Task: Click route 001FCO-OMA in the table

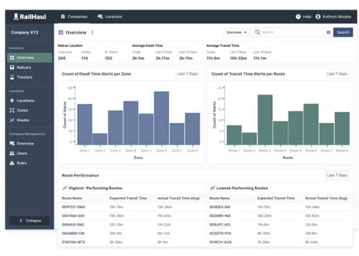Action: point(73,207)
